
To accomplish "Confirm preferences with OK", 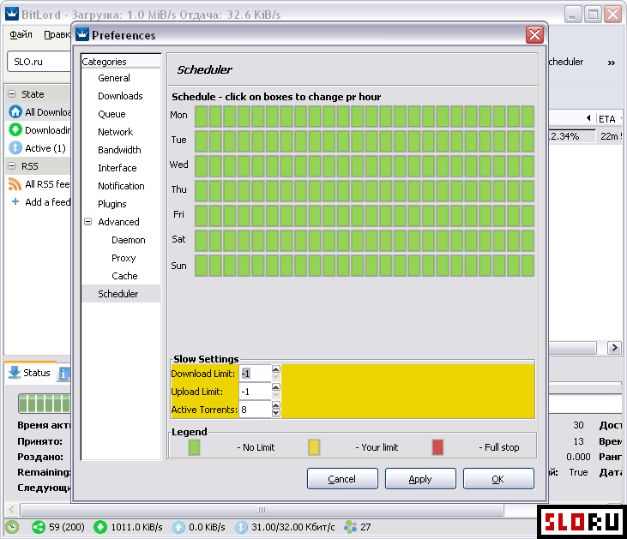I will click(x=498, y=479).
